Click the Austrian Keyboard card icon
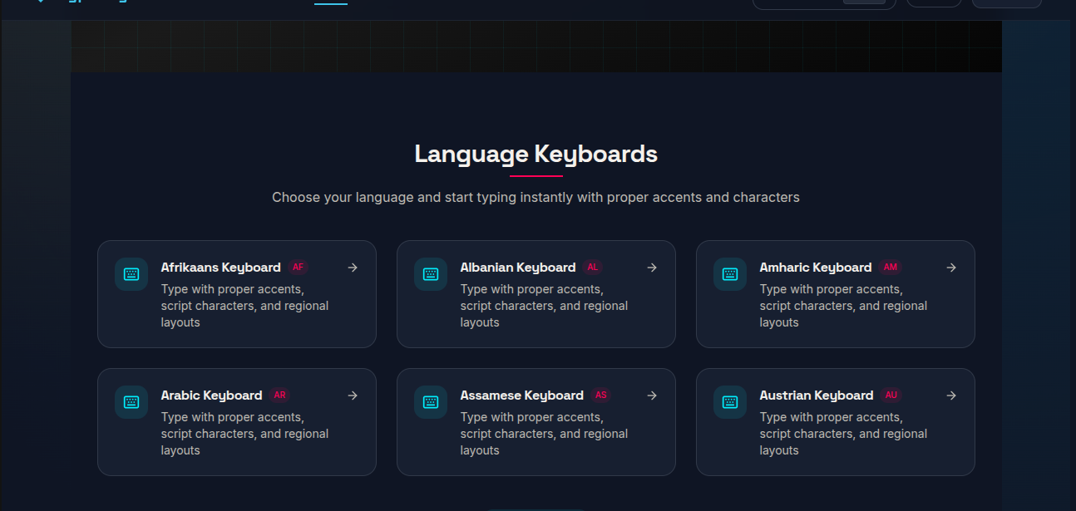 [x=730, y=402]
